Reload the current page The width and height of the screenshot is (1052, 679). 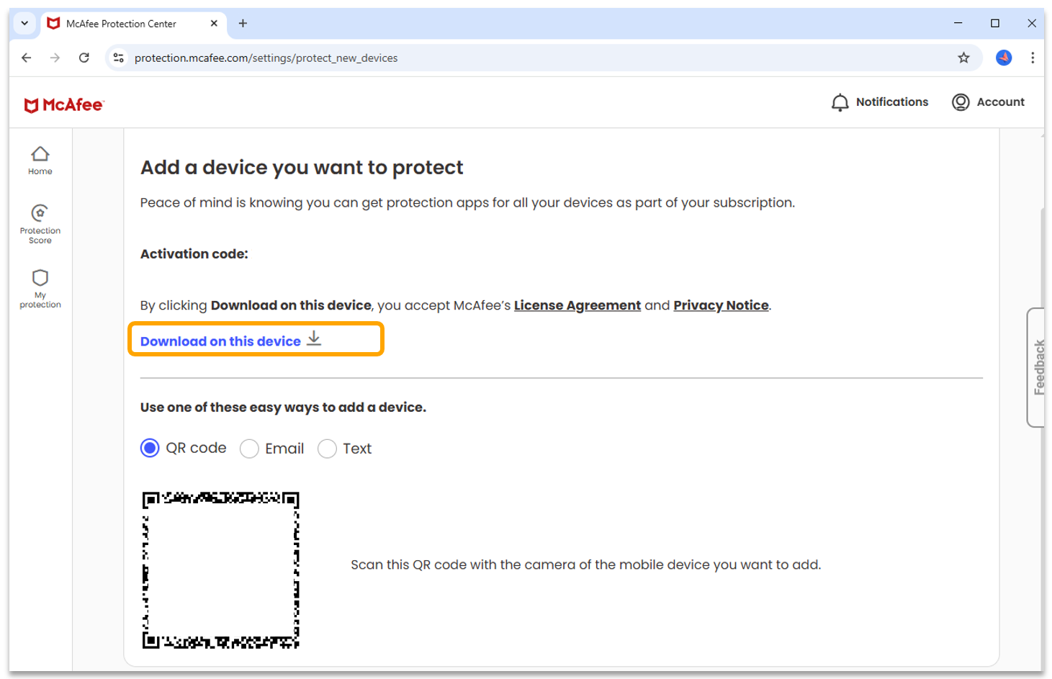pos(84,58)
